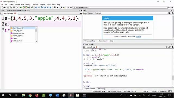The height and width of the screenshot is (98, 174).
Task: Go back with the left arrow
Action: (x=68, y=7)
